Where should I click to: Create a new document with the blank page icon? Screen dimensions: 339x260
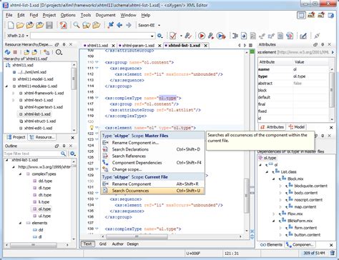tap(11, 25)
